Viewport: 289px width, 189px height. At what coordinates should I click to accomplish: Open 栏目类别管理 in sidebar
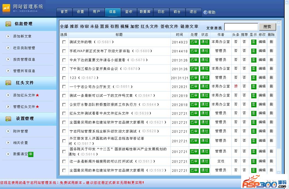point(24,48)
